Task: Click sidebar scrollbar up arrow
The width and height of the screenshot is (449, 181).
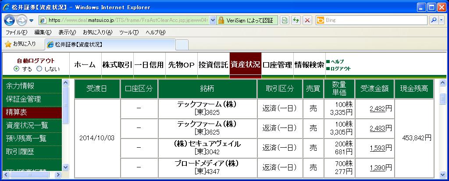Action: click(66, 83)
